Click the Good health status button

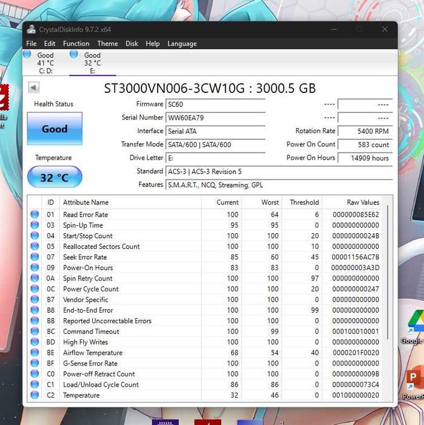(55, 129)
